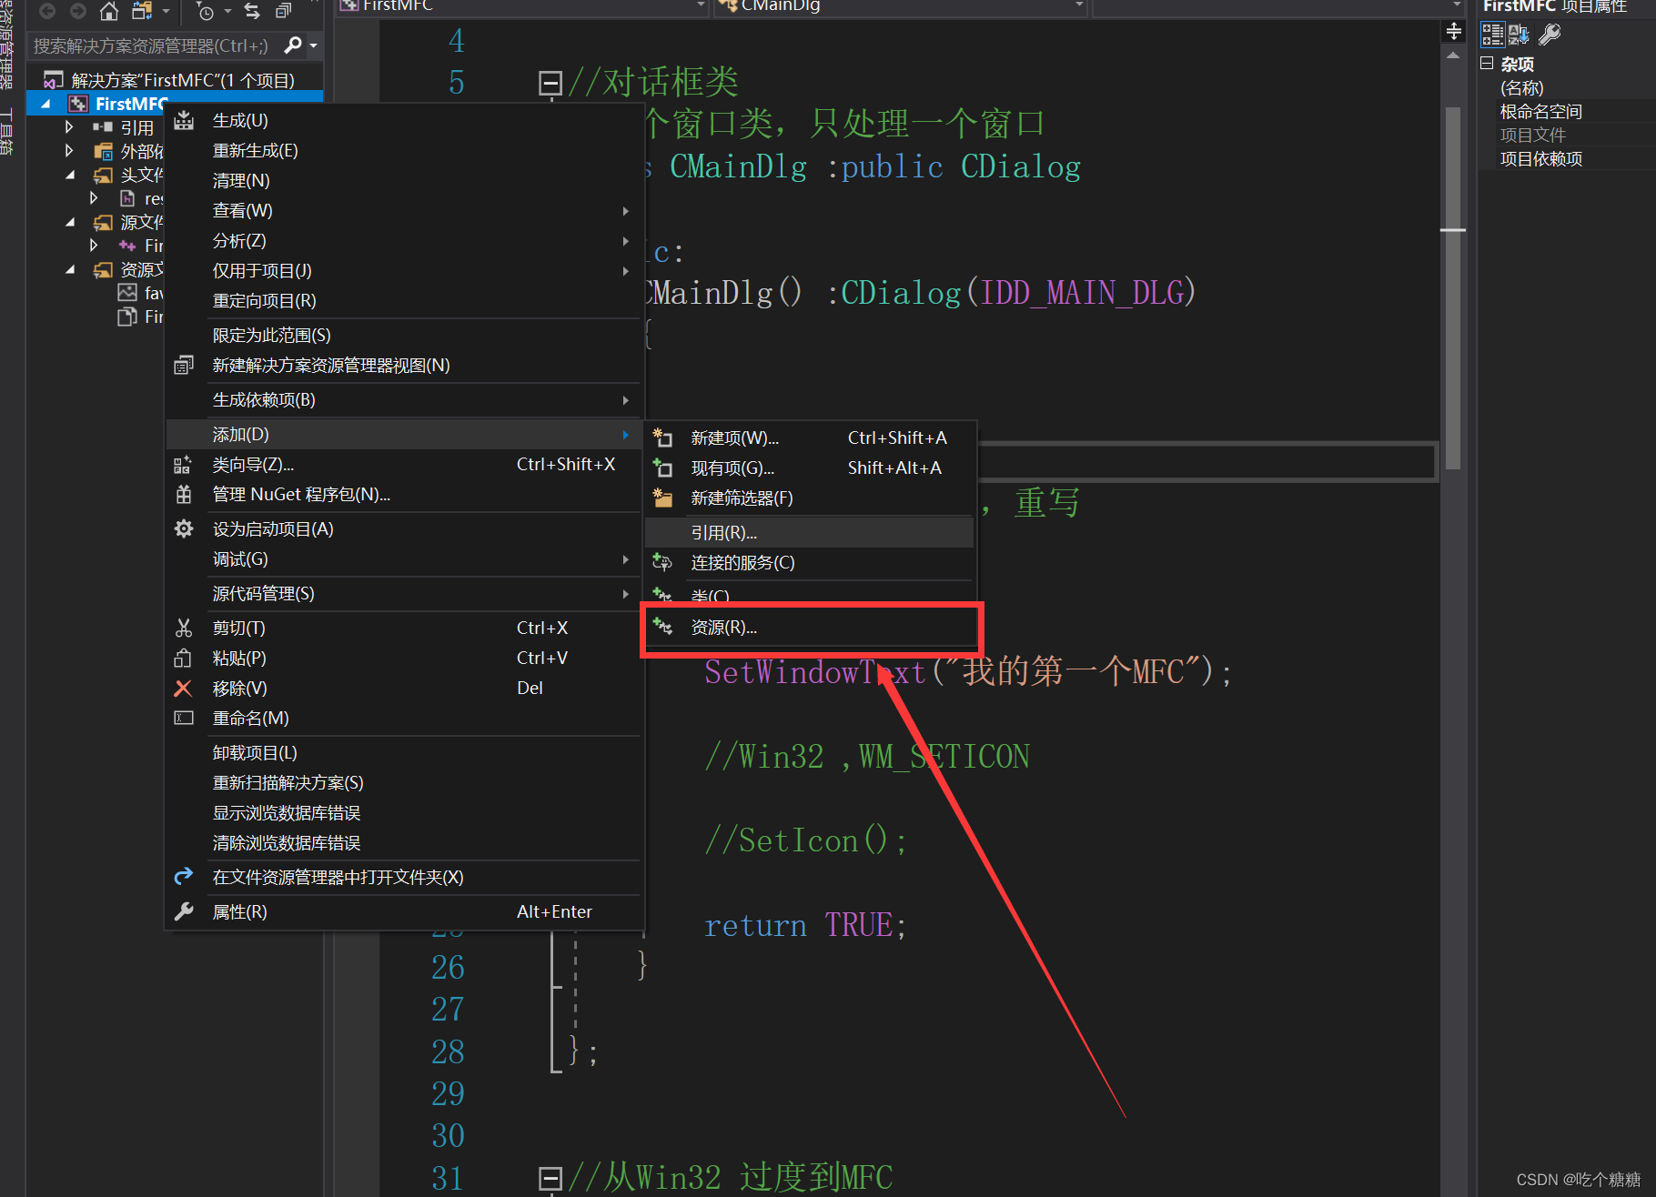Open the 添加(D) submenu
Screen dimensions: 1656x1197
(405, 434)
